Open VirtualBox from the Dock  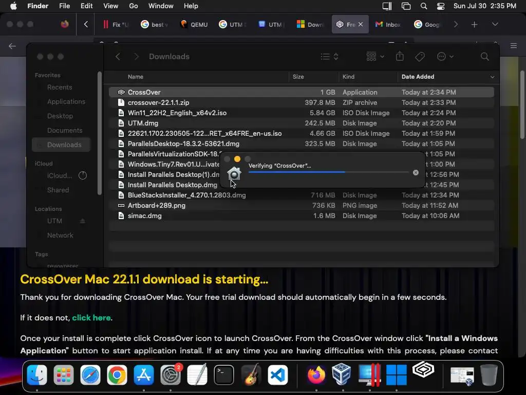click(x=342, y=375)
